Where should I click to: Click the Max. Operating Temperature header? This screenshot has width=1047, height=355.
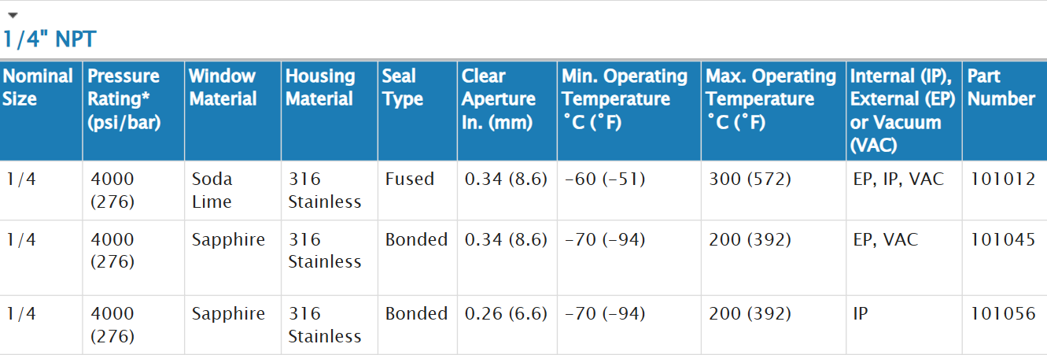771,99
